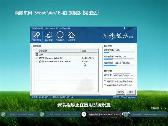Click the -> browse arrow beside extract path
Screen dimensions: 168x126
132,75
